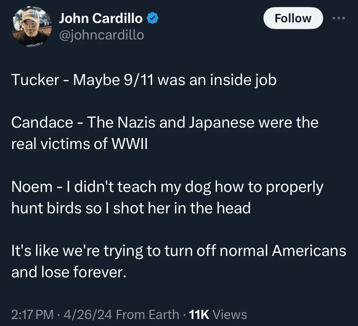
Task: Open the John Cardillo display name link
Action: pos(100,19)
